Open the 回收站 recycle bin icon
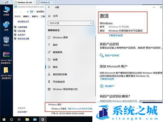163x122 pixels. pos(6,41)
